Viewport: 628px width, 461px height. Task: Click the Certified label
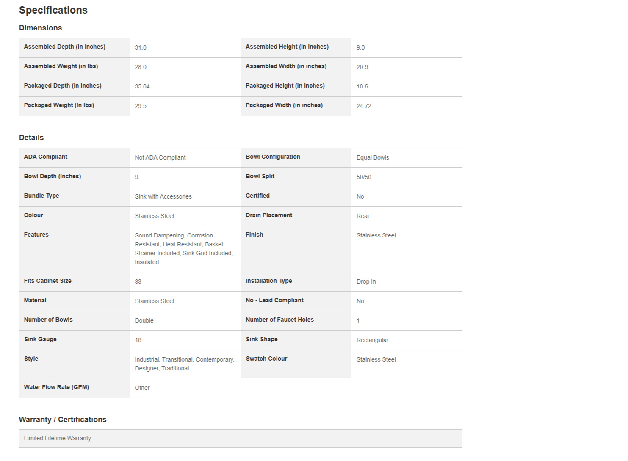coord(257,196)
